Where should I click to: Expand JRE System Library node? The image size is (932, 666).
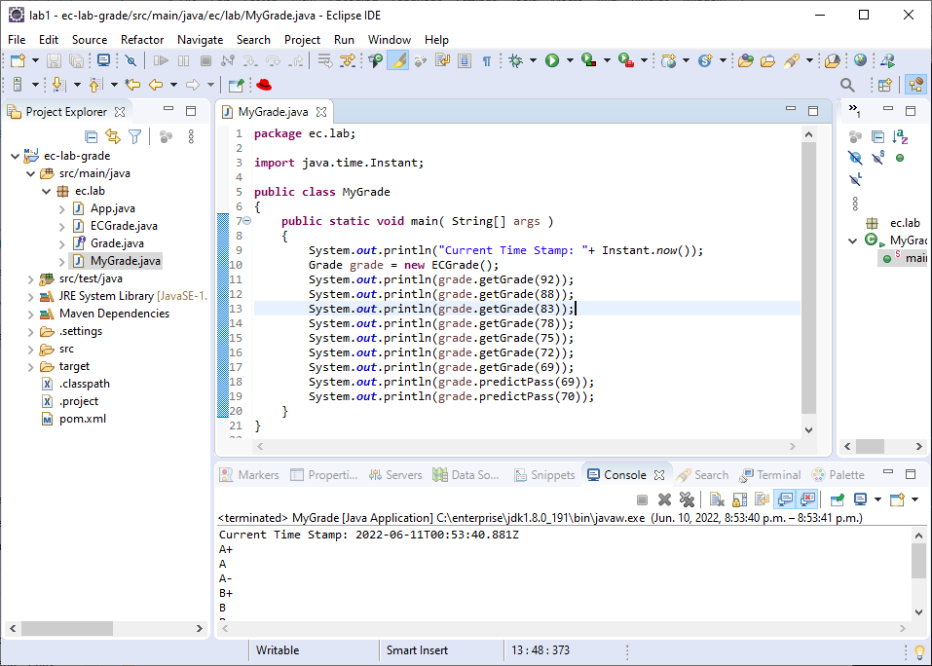(31, 296)
